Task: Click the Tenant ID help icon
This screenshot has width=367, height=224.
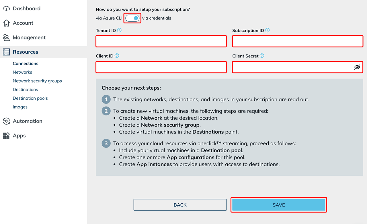Action: pyautogui.click(x=119, y=30)
